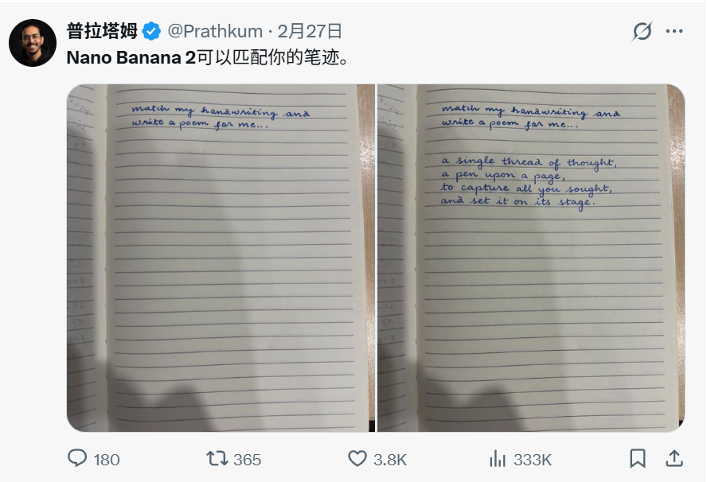Open the Grok explain-post icon

(x=642, y=32)
